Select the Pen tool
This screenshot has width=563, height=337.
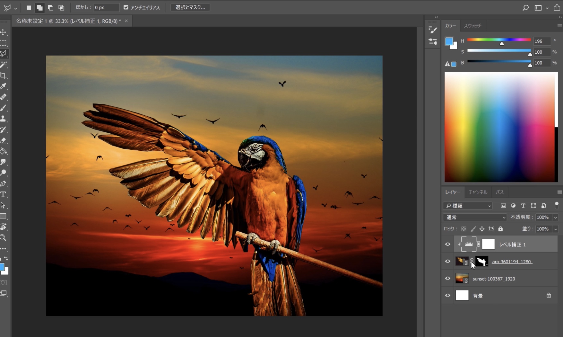pos(4,183)
